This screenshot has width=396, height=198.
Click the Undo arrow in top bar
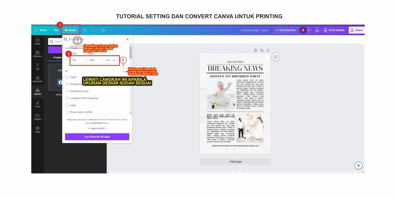pos(85,30)
